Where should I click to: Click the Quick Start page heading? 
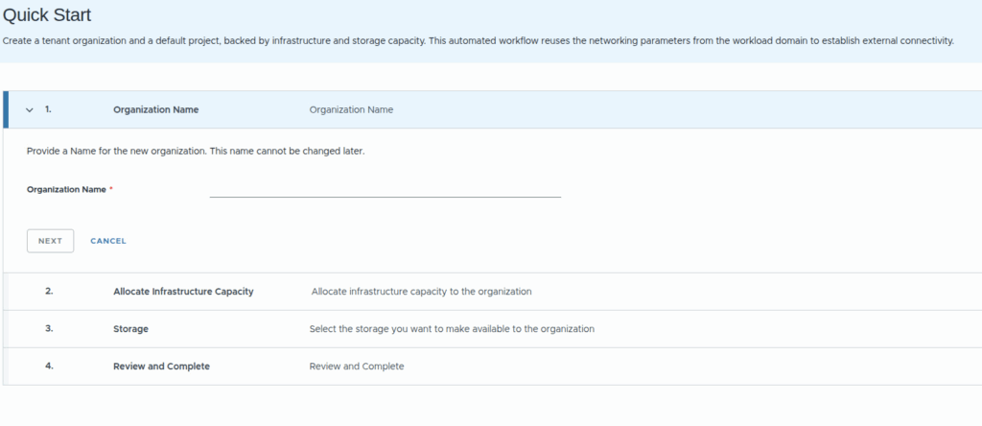(48, 15)
